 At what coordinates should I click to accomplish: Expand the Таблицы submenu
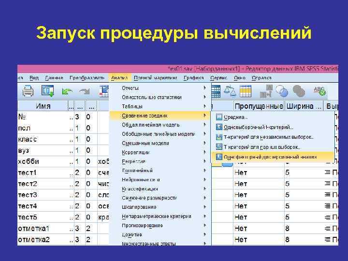[160, 106]
